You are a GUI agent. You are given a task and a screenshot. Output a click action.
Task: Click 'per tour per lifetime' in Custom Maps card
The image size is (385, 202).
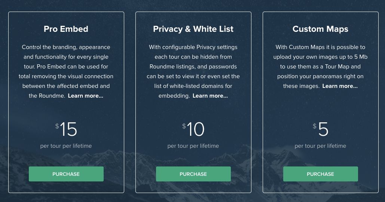pyautogui.click(x=320, y=146)
